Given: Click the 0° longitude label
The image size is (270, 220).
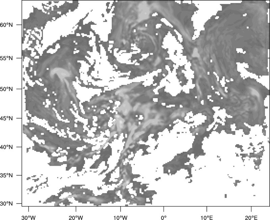Looking at the screenshot, I should pos(164,218).
